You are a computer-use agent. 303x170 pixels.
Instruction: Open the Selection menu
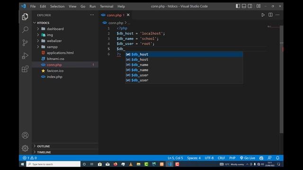(x=57, y=6)
